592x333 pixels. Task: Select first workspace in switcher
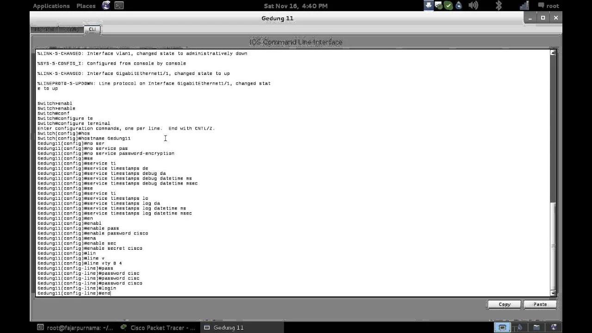tap(502, 327)
